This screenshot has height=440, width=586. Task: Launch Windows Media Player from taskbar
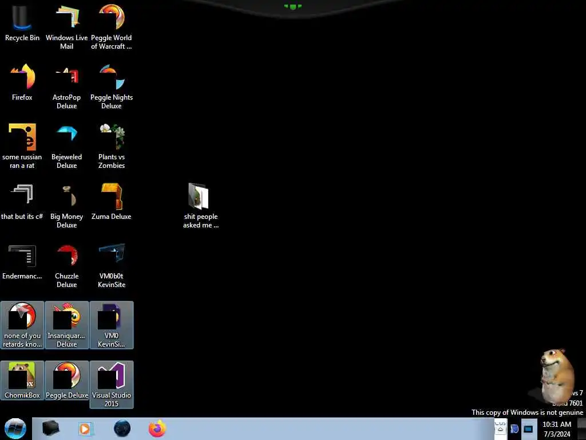(x=86, y=429)
